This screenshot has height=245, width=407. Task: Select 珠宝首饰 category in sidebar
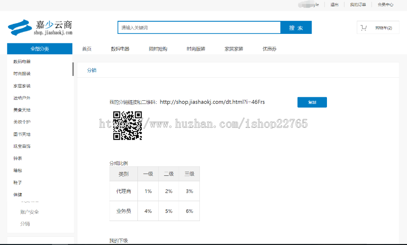[22, 146]
